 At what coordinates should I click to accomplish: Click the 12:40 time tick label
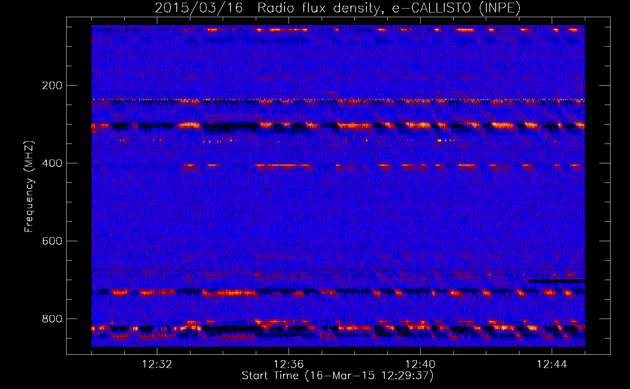click(420, 364)
